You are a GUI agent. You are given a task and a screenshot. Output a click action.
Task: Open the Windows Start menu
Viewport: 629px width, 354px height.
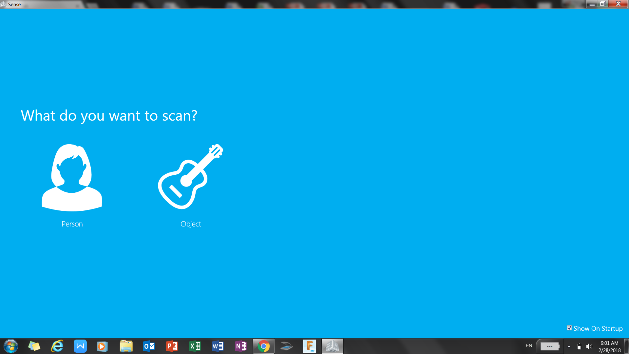tap(10, 346)
